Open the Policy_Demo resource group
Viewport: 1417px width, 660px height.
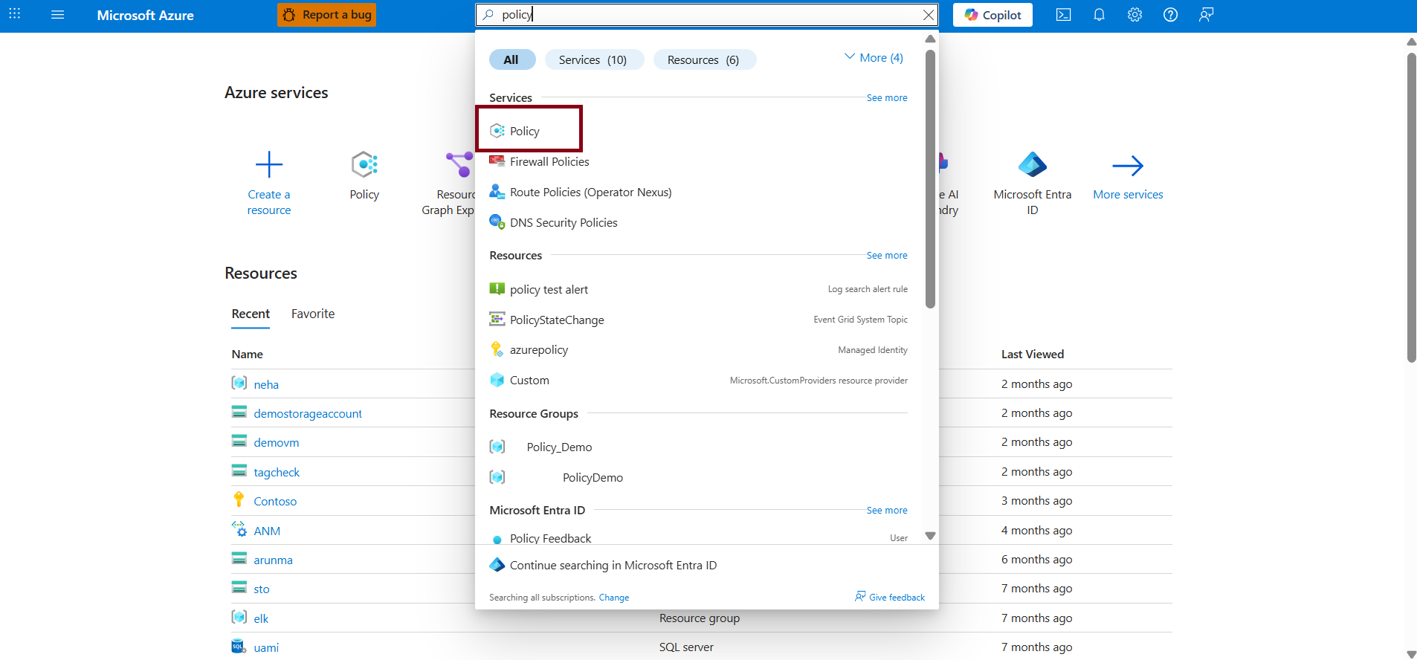559,447
